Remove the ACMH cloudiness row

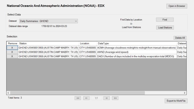pos(12,47)
